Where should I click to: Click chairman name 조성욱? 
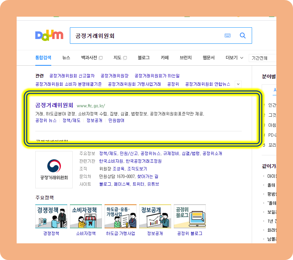click(119, 169)
